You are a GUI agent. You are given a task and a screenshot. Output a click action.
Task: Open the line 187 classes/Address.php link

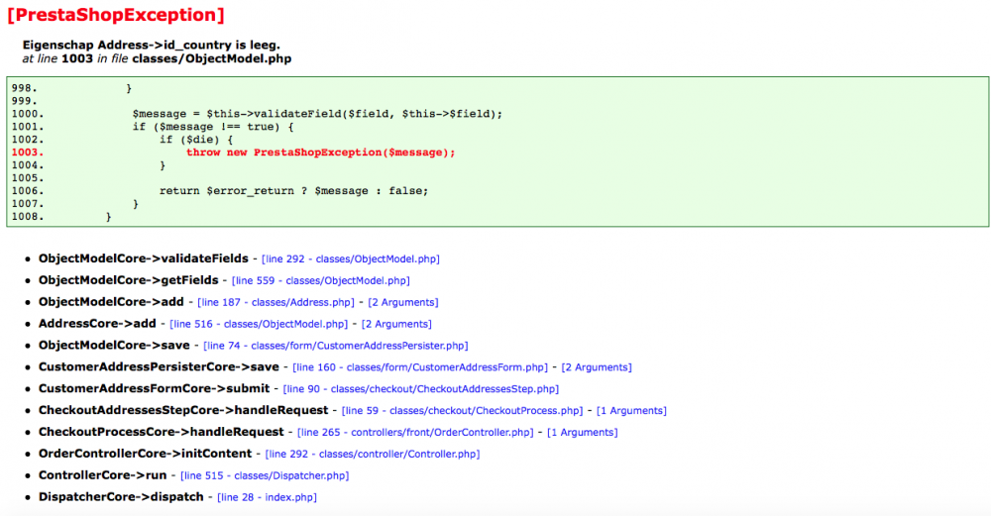click(x=275, y=302)
